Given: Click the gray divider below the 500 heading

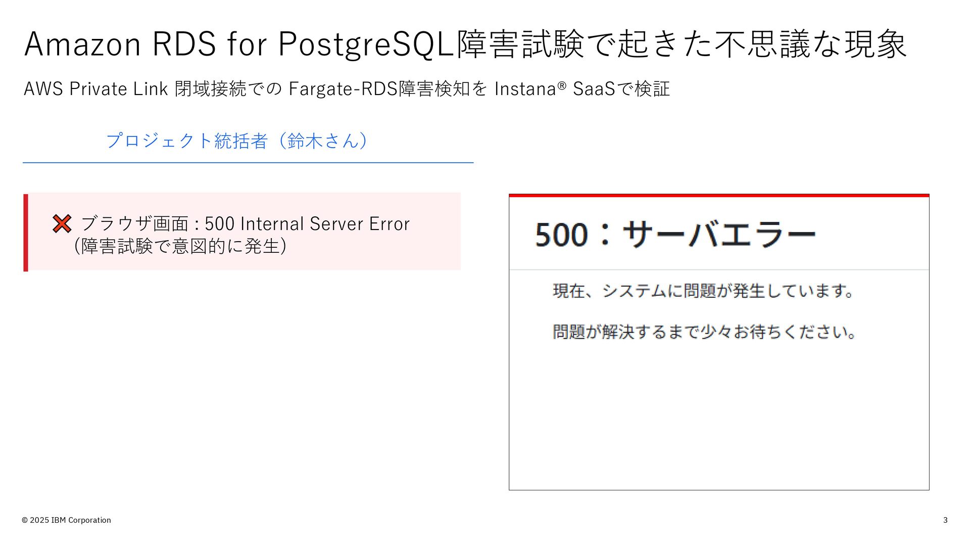Looking at the screenshot, I should click(x=718, y=269).
